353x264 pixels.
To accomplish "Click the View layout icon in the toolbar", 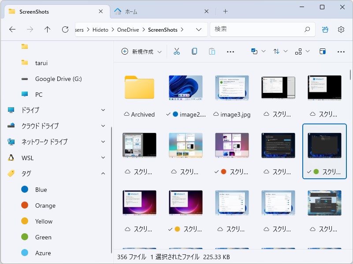I will 299,51.
